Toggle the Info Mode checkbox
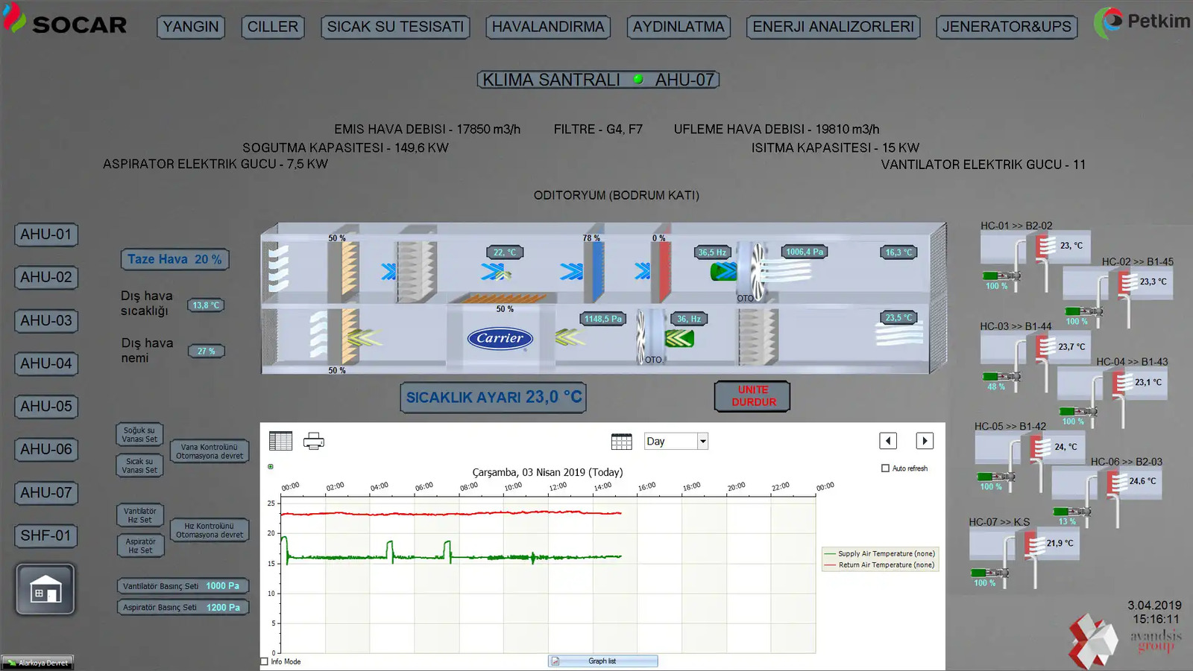The image size is (1193, 671). pyautogui.click(x=265, y=661)
